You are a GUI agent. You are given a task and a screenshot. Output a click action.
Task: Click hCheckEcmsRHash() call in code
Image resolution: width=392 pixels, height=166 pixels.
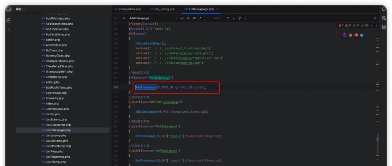coord(150,43)
